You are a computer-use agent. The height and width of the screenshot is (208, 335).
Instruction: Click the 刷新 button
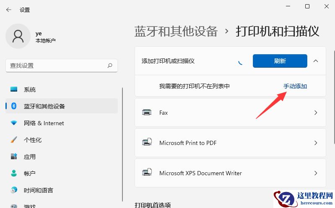pos(280,61)
